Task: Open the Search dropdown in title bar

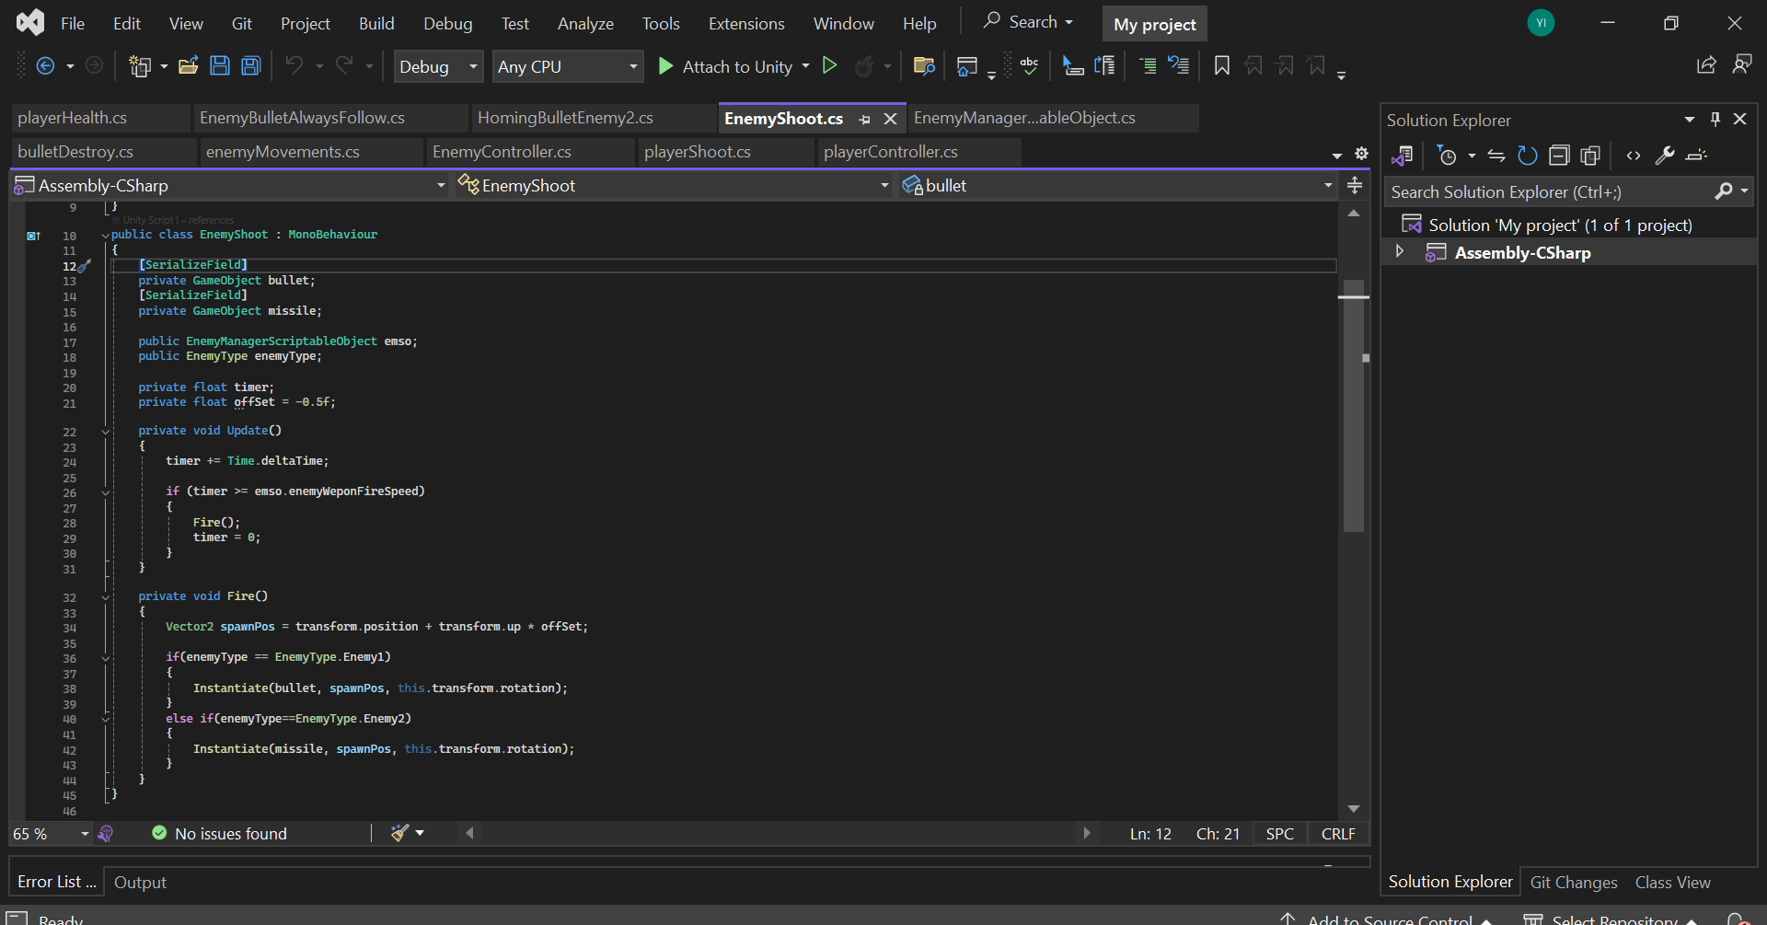Action: click(x=1028, y=21)
